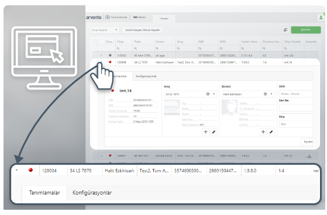Click Excel Dosyası Olarak Kaydet button
This screenshot has width=327, height=215.
(142, 30)
